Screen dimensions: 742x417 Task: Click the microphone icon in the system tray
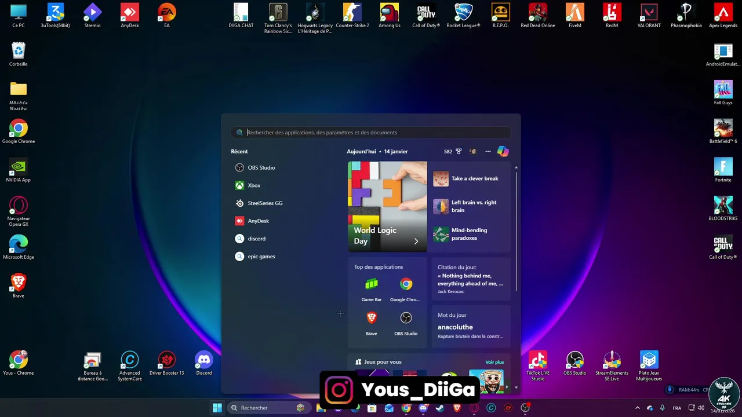pyautogui.click(x=663, y=408)
